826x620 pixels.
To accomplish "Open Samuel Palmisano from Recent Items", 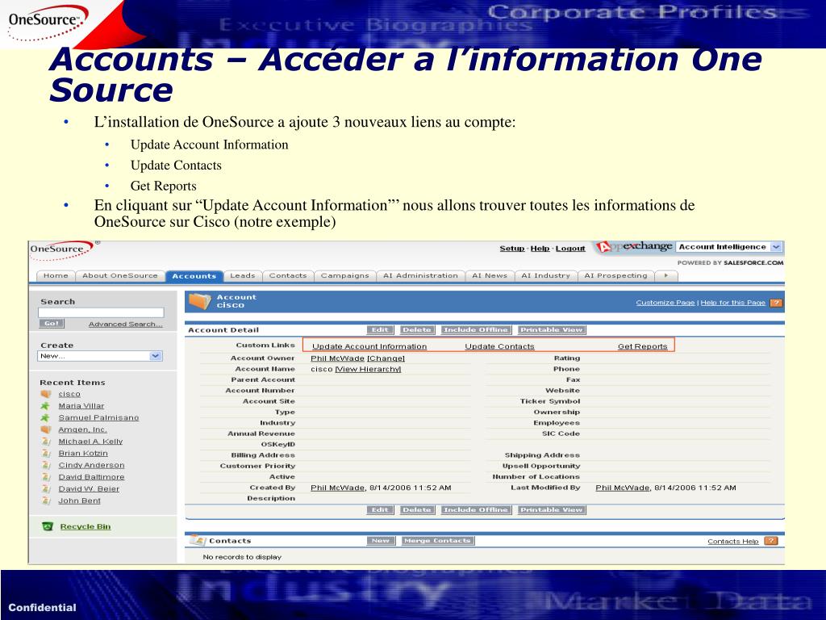I will (x=98, y=417).
